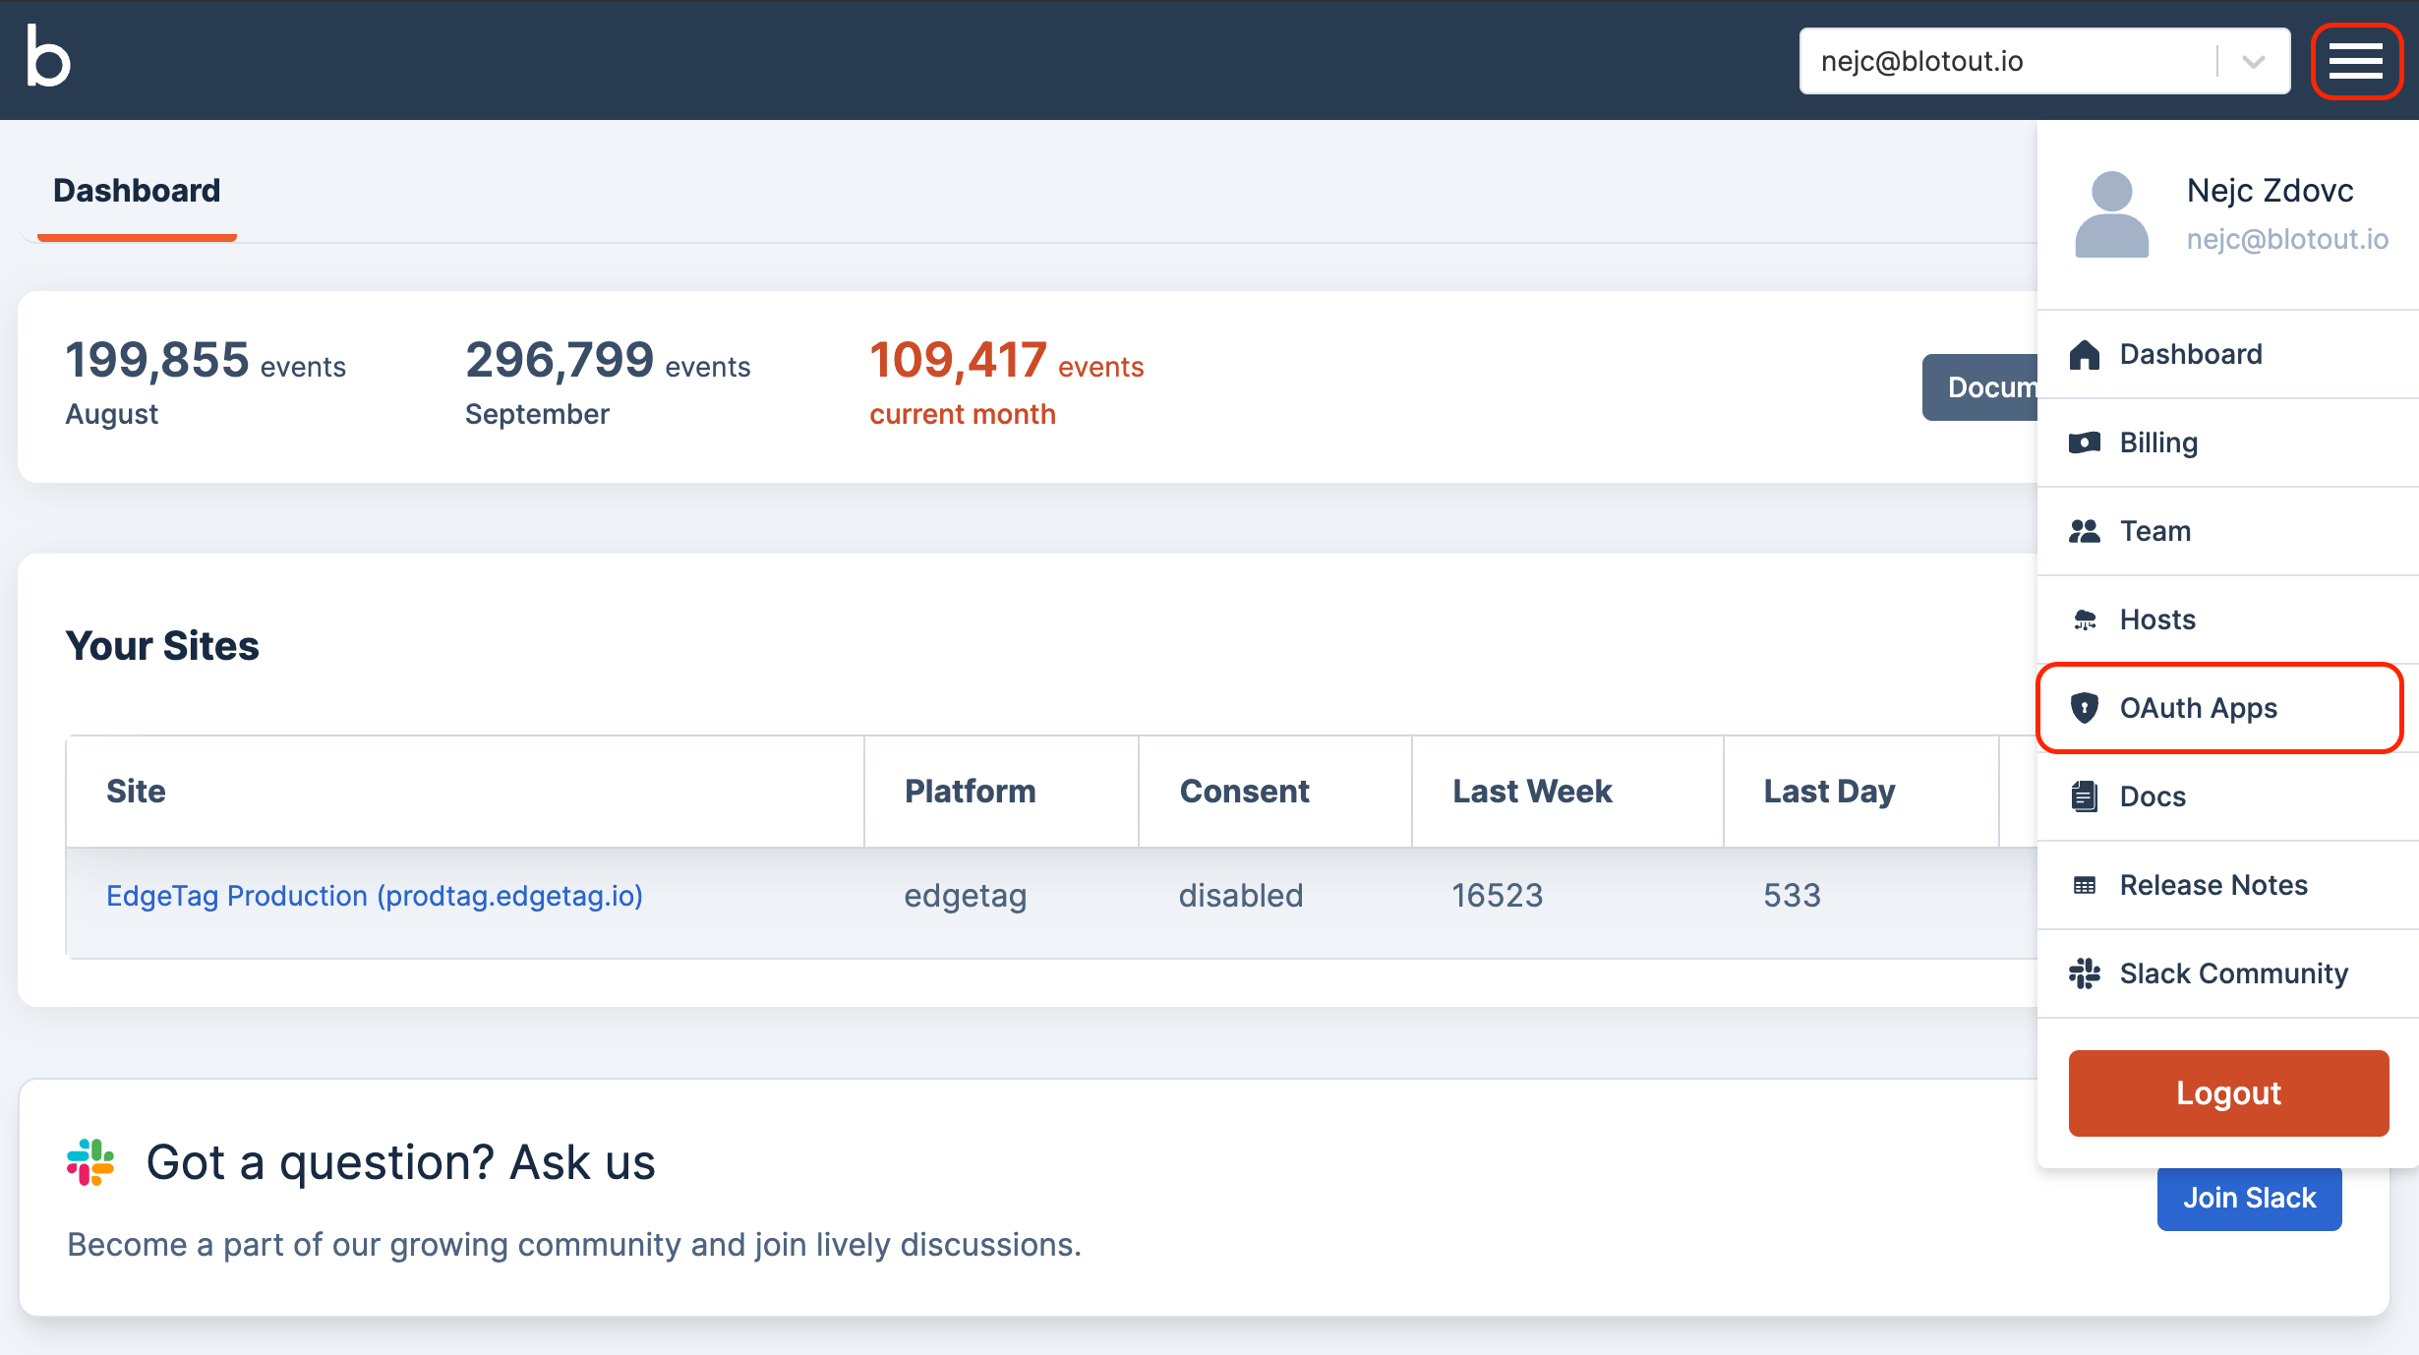Click the hamburger menu icon
2419x1355 pixels.
2355,61
